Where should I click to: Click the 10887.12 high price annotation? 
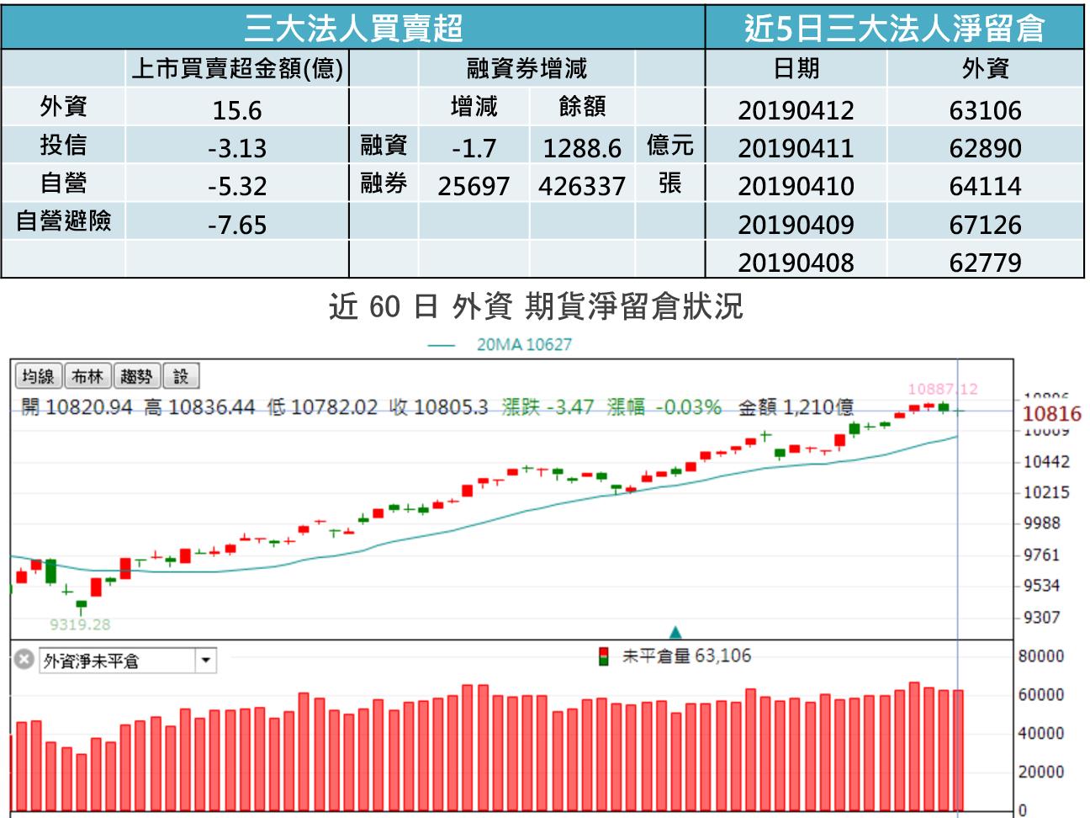pyautogui.click(x=943, y=389)
